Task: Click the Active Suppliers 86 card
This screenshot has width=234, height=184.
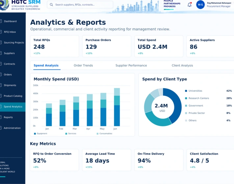Action: click(210, 46)
